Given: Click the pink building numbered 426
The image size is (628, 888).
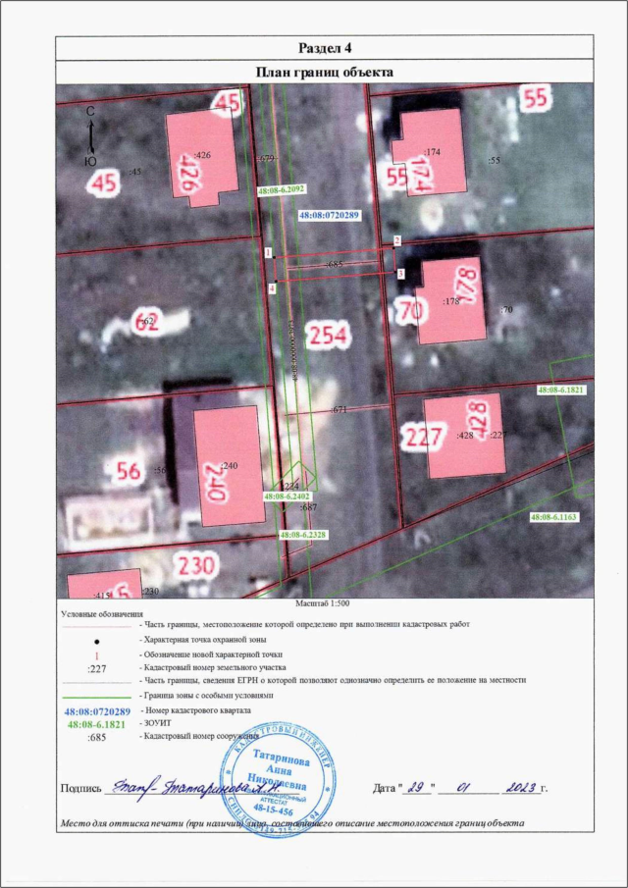Looking at the screenshot, I should (x=201, y=155).
